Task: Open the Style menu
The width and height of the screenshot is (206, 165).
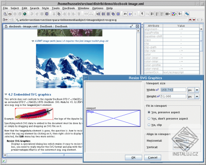Action: click(x=45, y=8)
